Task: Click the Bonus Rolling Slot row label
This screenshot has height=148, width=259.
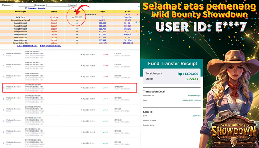Action: pos(20,43)
